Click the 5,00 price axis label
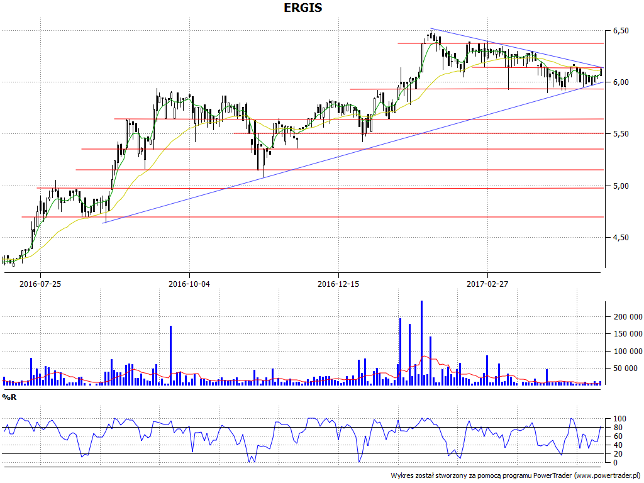 tap(621, 186)
